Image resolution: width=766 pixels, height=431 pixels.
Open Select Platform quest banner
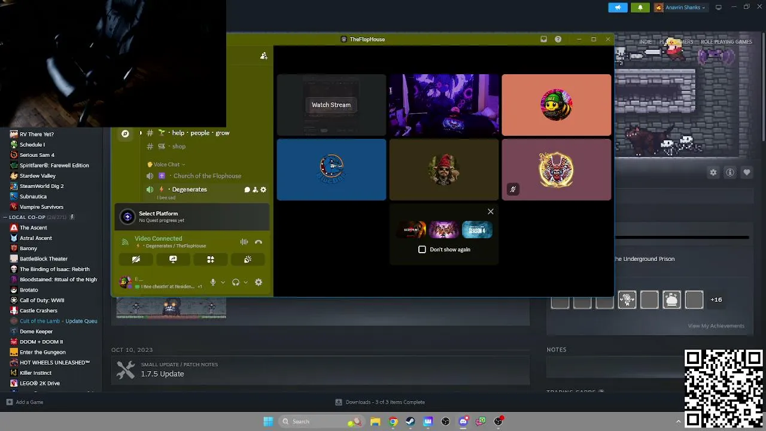pos(191,217)
